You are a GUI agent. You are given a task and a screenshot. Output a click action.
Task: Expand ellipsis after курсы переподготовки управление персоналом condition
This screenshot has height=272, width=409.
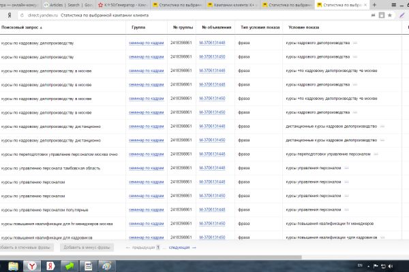click(x=376, y=154)
